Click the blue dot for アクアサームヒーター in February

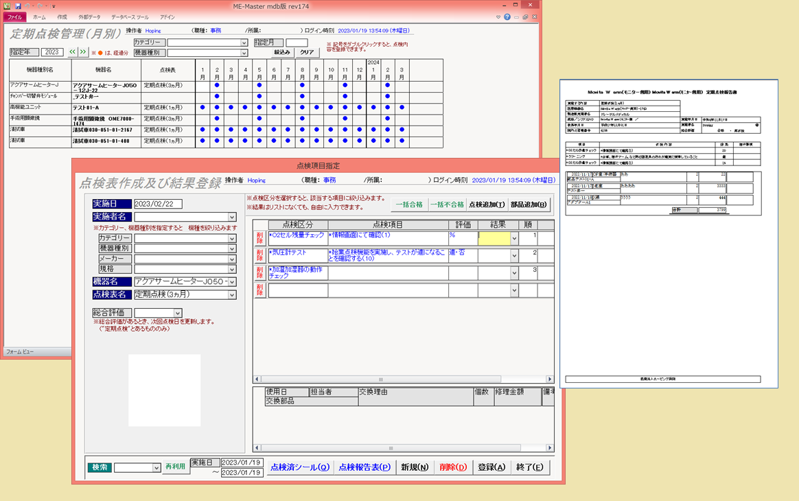(x=217, y=85)
